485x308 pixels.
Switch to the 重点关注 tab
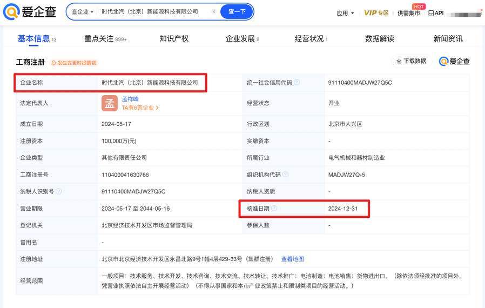coord(105,39)
